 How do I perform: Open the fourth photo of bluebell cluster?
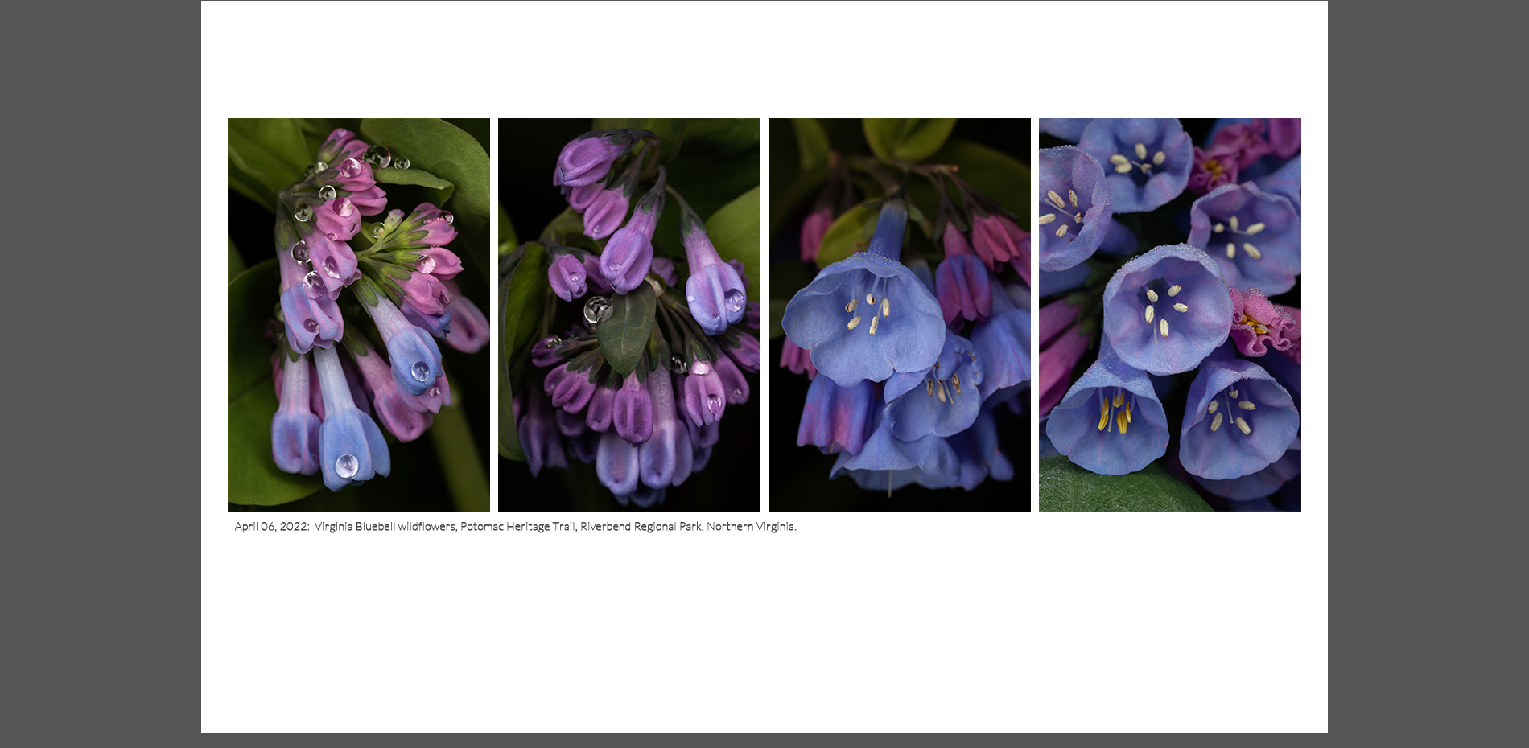(x=1169, y=314)
